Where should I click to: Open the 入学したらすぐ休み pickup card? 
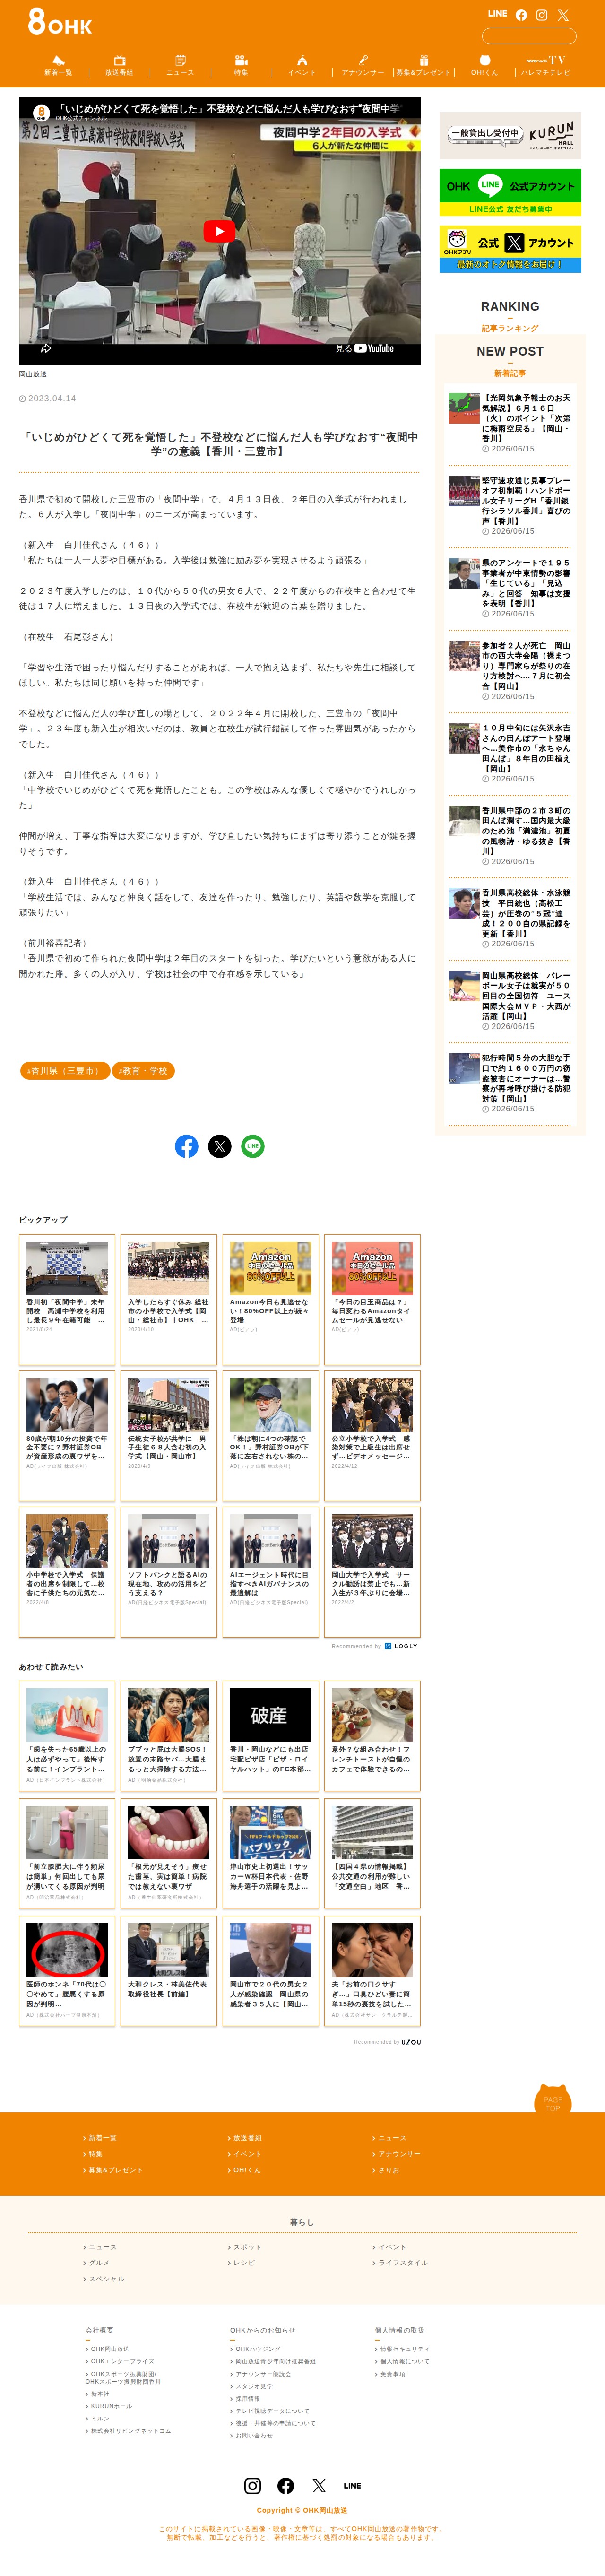(x=169, y=1299)
